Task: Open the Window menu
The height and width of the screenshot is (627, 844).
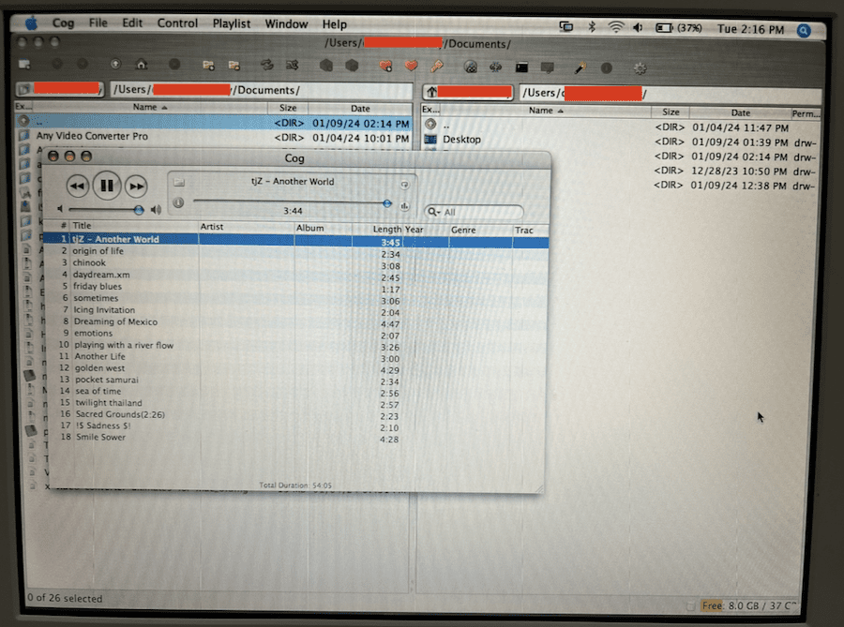Action: (x=286, y=24)
